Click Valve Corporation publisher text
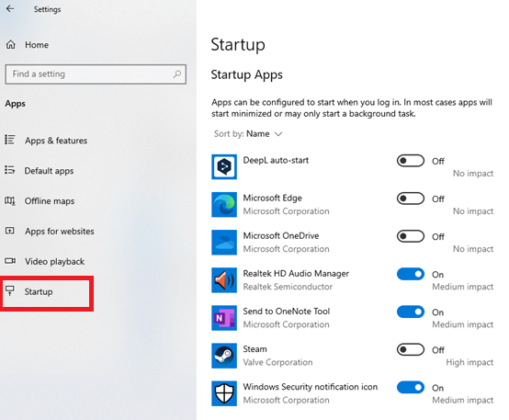The width and height of the screenshot is (509, 420). click(x=277, y=362)
